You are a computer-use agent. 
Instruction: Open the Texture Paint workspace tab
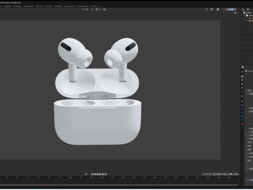coord(28,6)
